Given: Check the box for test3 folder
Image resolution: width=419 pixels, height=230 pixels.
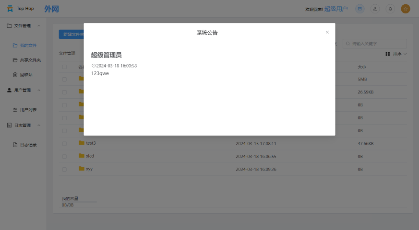Looking at the screenshot, I should pos(64,144).
